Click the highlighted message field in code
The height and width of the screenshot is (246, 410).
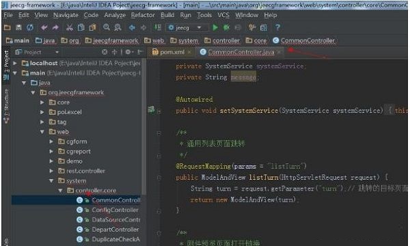(x=243, y=77)
